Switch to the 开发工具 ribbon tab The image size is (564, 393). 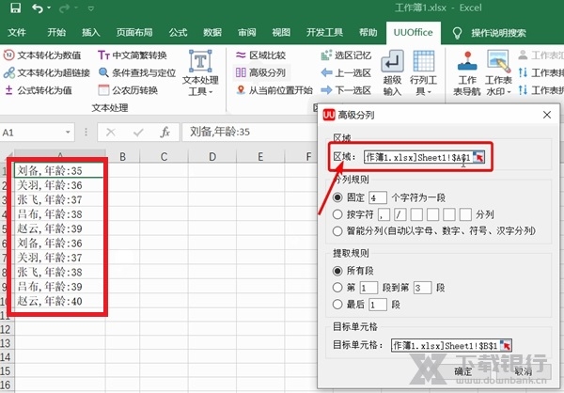coord(324,33)
